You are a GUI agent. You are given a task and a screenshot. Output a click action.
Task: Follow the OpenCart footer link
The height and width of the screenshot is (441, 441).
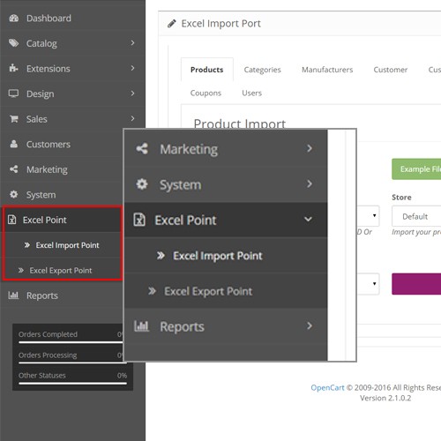(327, 387)
